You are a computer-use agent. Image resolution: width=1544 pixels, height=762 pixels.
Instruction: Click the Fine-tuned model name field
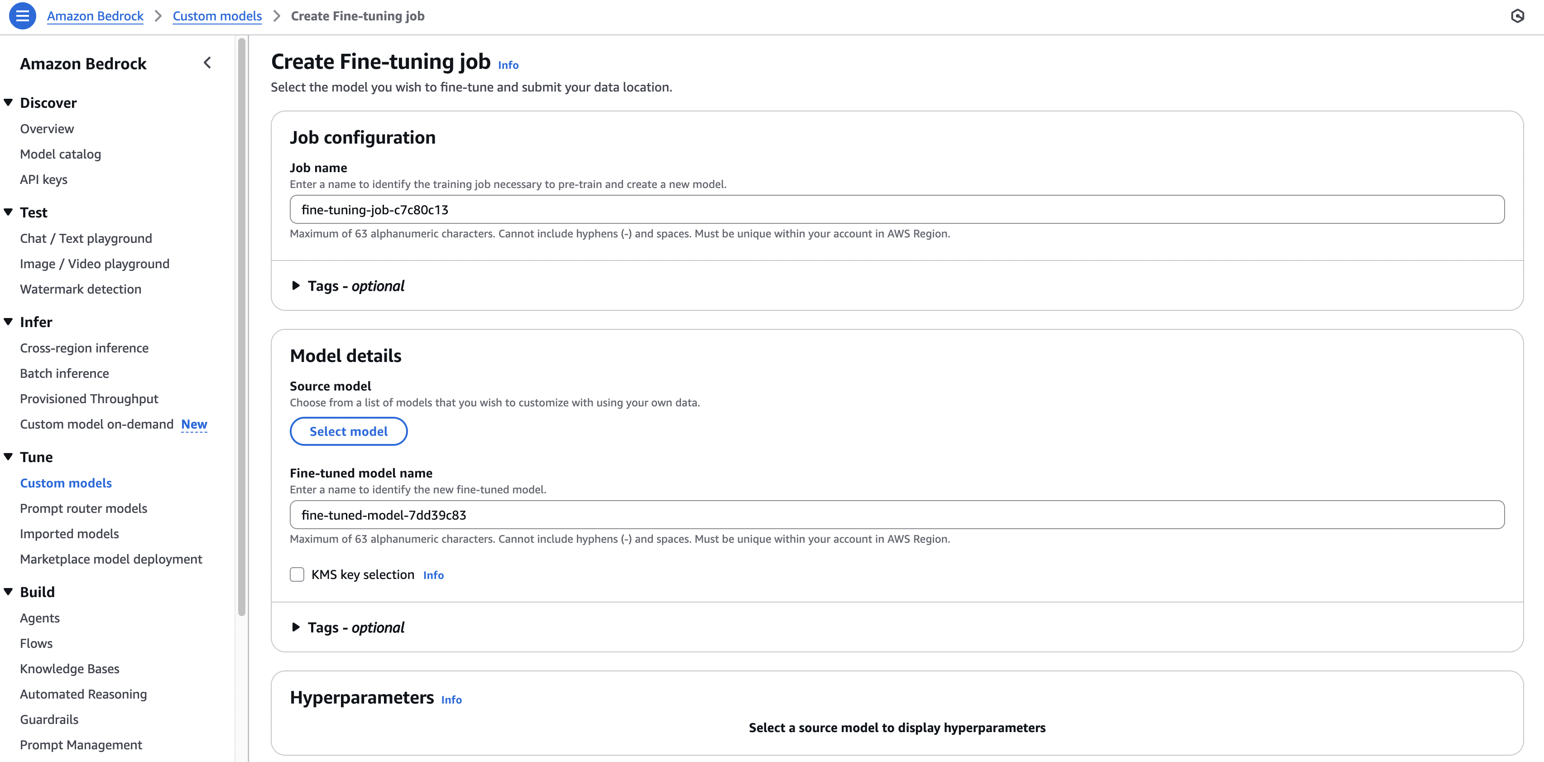pos(897,515)
